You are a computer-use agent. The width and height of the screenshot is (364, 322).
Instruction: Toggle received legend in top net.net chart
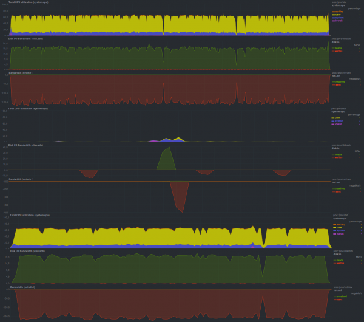point(339,81)
